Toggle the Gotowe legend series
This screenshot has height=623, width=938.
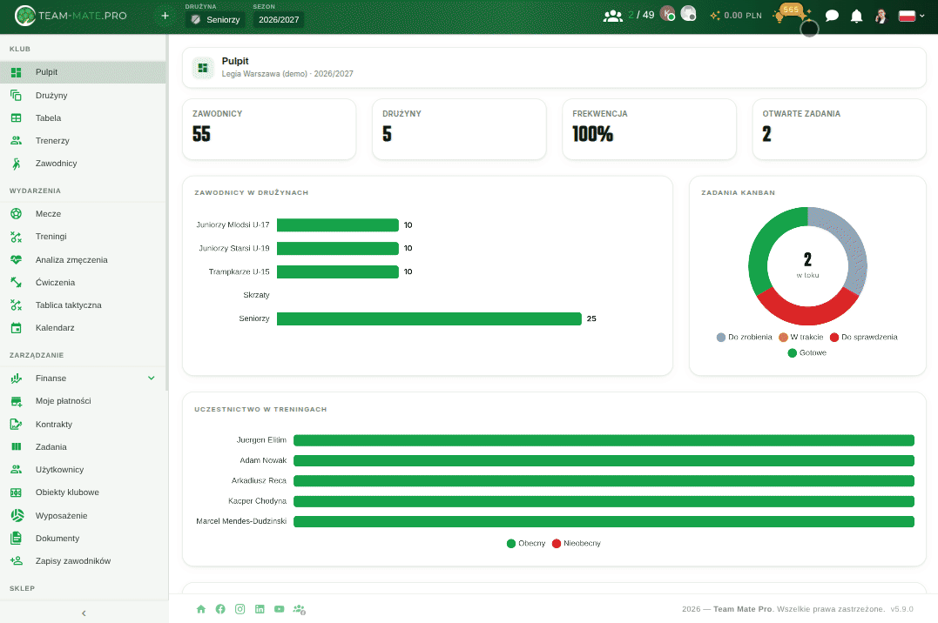(x=807, y=352)
